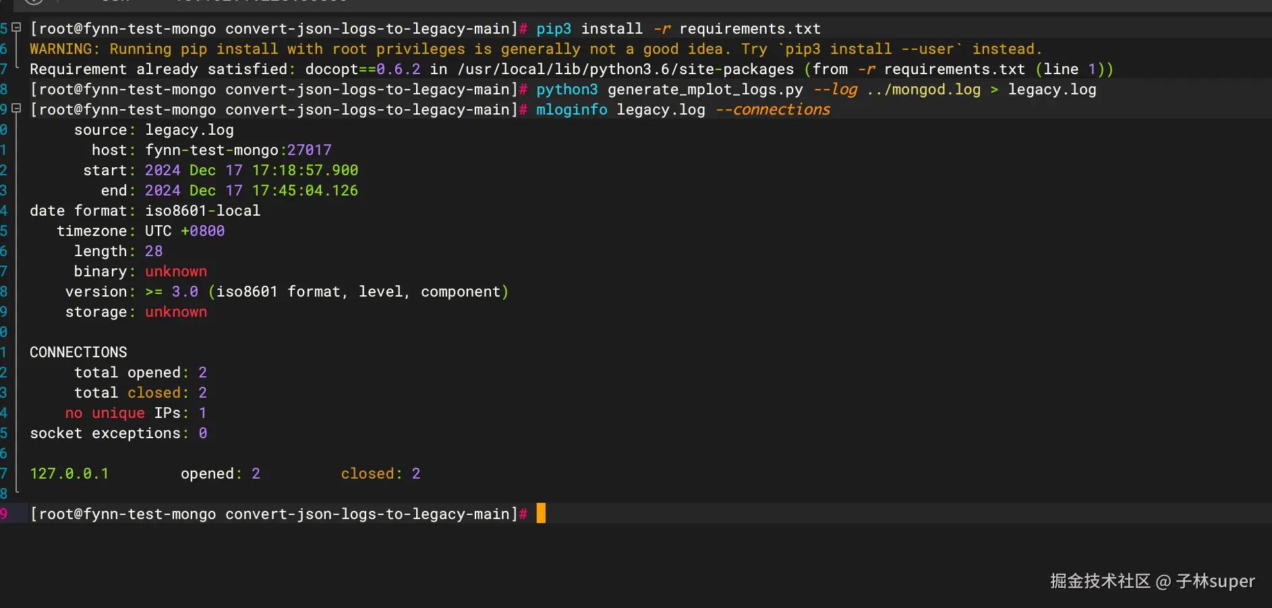The image size is (1272, 608).
Task: Collapse the pip3 install command block
Action: coord(17,28)
